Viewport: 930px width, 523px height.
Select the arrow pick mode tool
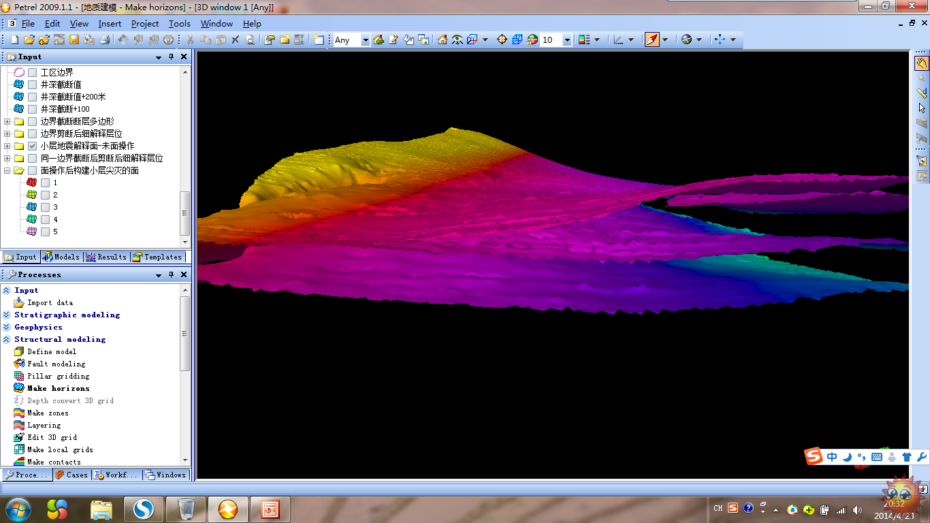coord(922,108)
